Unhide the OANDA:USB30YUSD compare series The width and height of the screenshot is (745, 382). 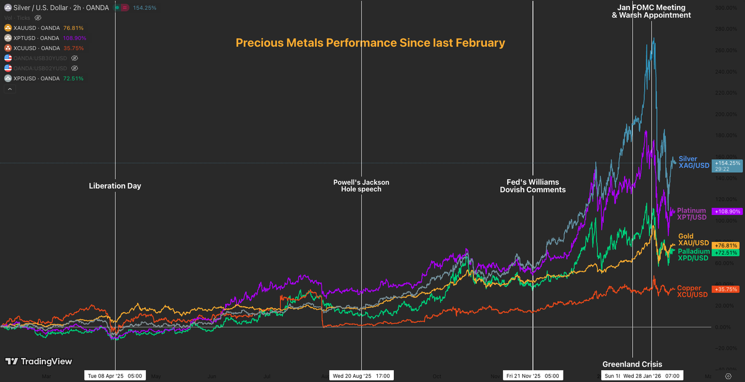pyautogui.click(x=74, y=58)
